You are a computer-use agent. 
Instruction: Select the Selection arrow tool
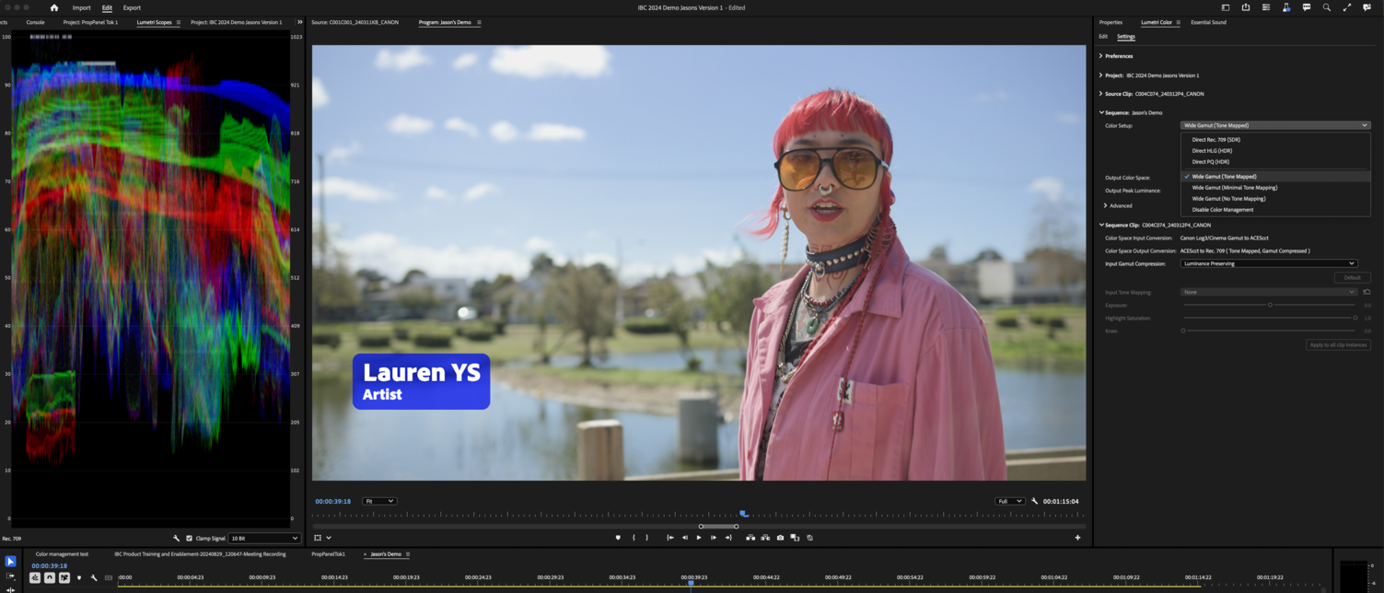click(x=10, y=562)
